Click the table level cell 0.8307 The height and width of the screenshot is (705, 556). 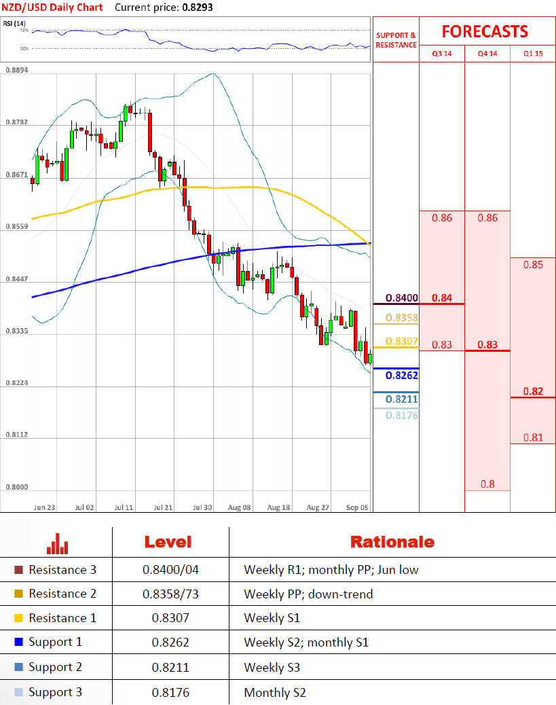[170, 618]
